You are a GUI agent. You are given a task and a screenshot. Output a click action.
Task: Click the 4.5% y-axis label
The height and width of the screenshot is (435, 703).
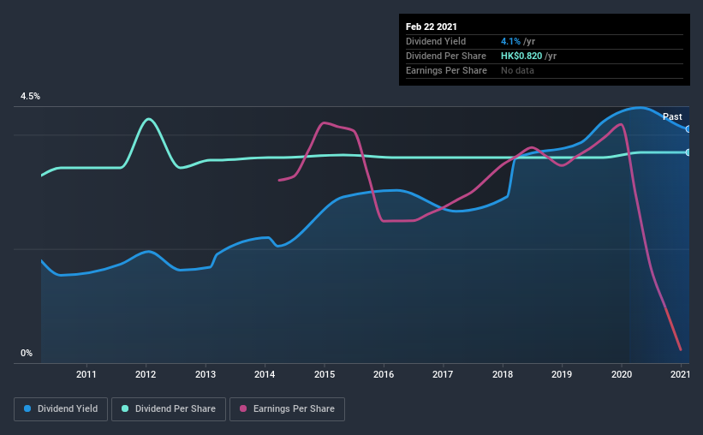point(30,97)
